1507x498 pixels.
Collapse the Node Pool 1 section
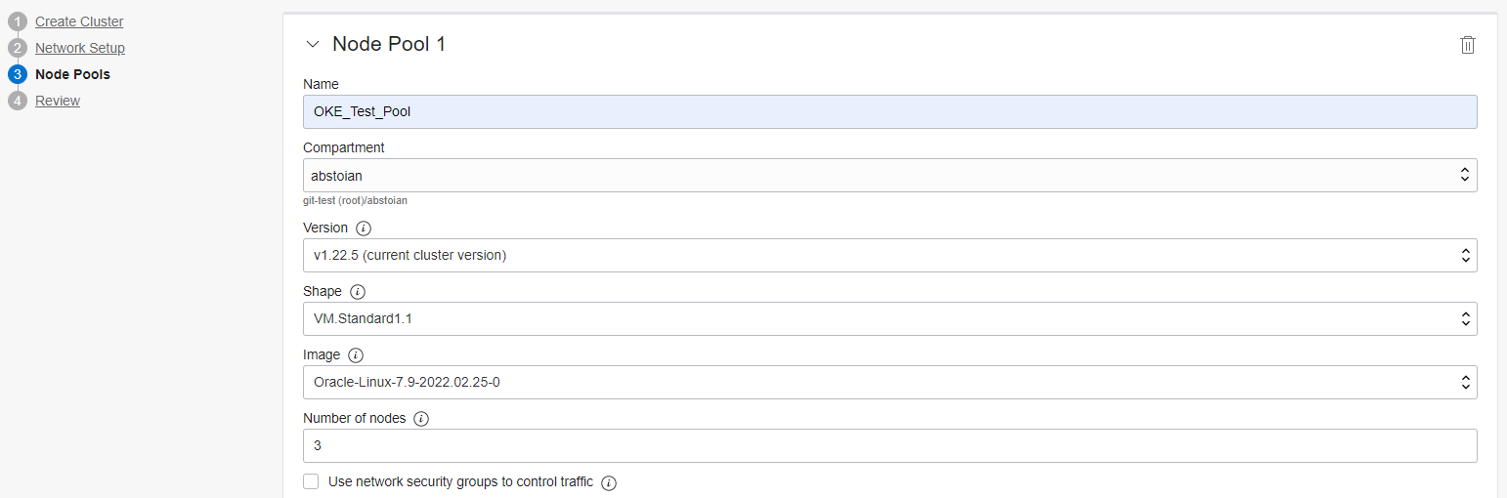click(313, 44)
